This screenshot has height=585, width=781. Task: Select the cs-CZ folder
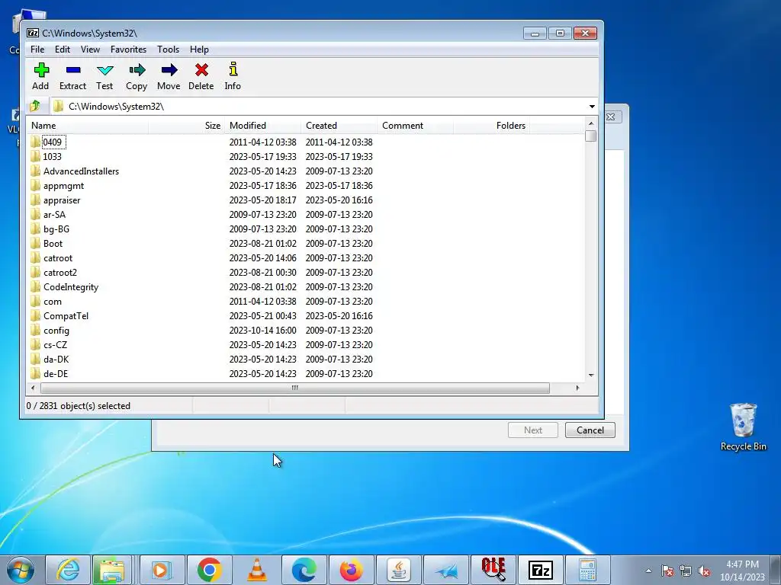tap(55, 345)
